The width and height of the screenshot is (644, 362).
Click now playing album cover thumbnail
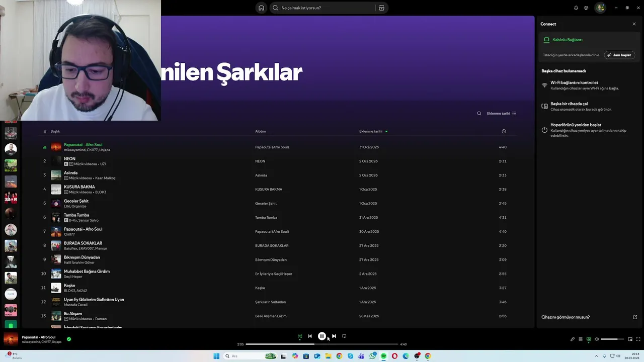tap(11, 339)
